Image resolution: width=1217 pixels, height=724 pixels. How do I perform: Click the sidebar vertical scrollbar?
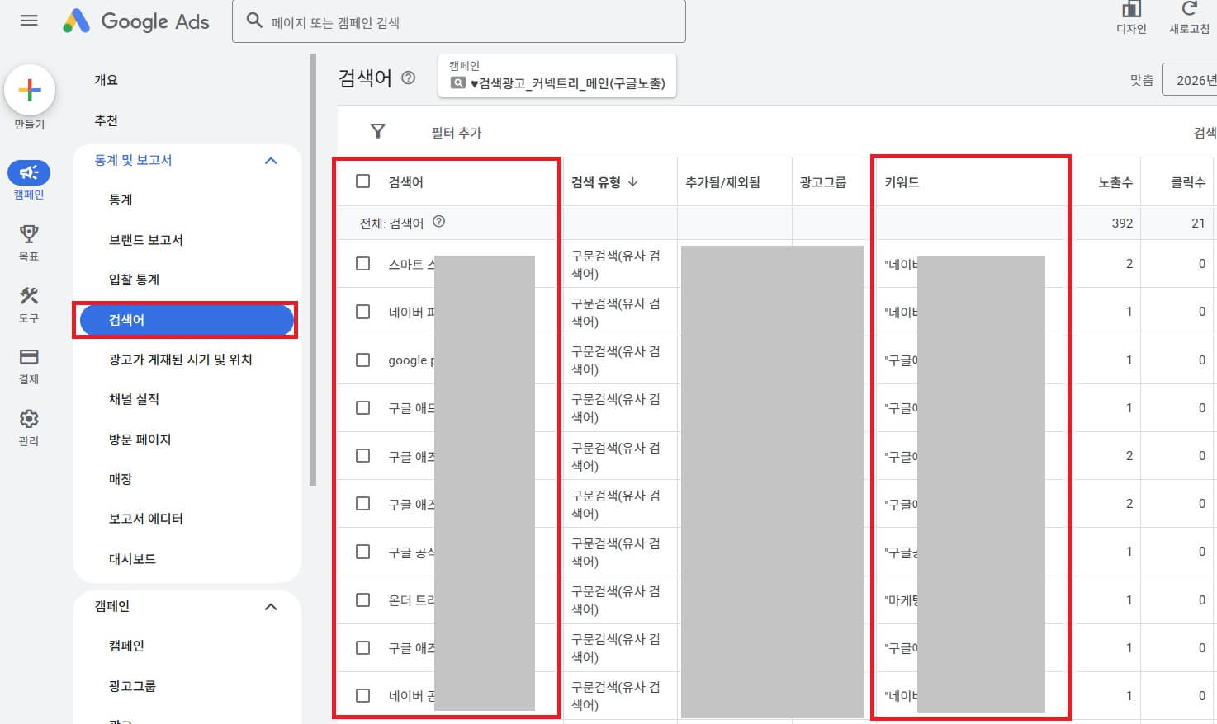coord(313,270)
